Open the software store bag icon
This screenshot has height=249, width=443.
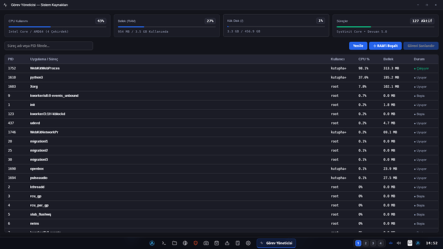pos(217,243)
